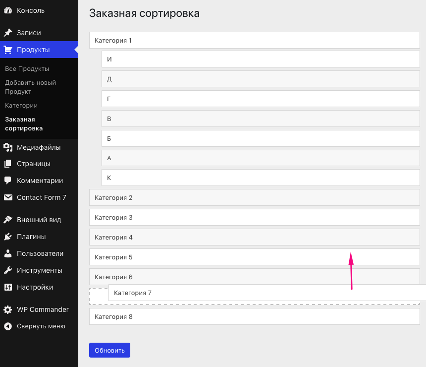The image size is (426, 367).
Task: Open the Медиафайлы media icon
Action: [x=8, y=147]
